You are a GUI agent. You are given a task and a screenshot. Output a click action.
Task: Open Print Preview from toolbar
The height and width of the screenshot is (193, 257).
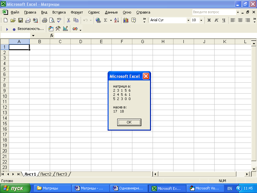tap(52, 20)
